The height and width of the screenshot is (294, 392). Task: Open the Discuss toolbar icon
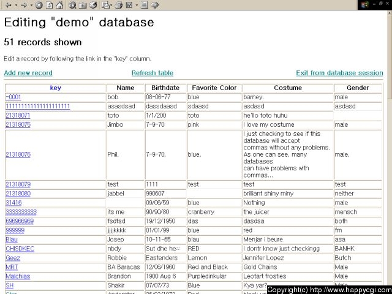click(x=145, y=5)
